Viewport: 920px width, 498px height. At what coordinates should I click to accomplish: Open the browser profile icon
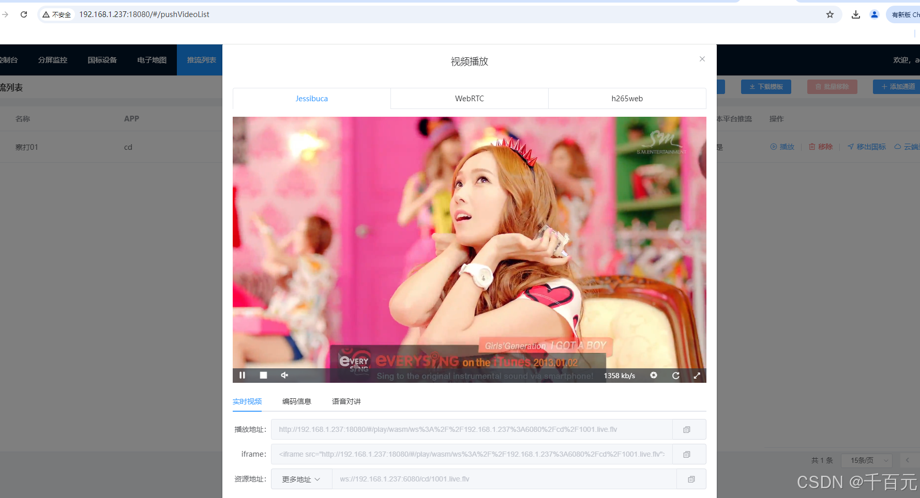point(874,14)
